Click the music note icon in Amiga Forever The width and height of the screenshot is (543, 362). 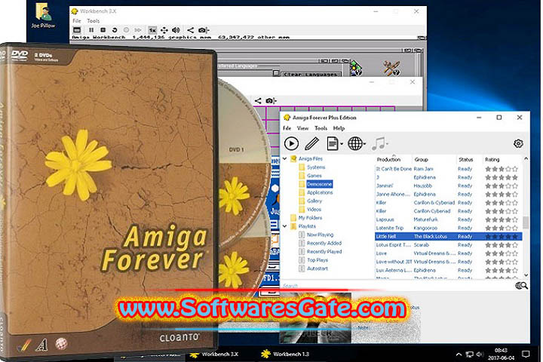[378, 143]
